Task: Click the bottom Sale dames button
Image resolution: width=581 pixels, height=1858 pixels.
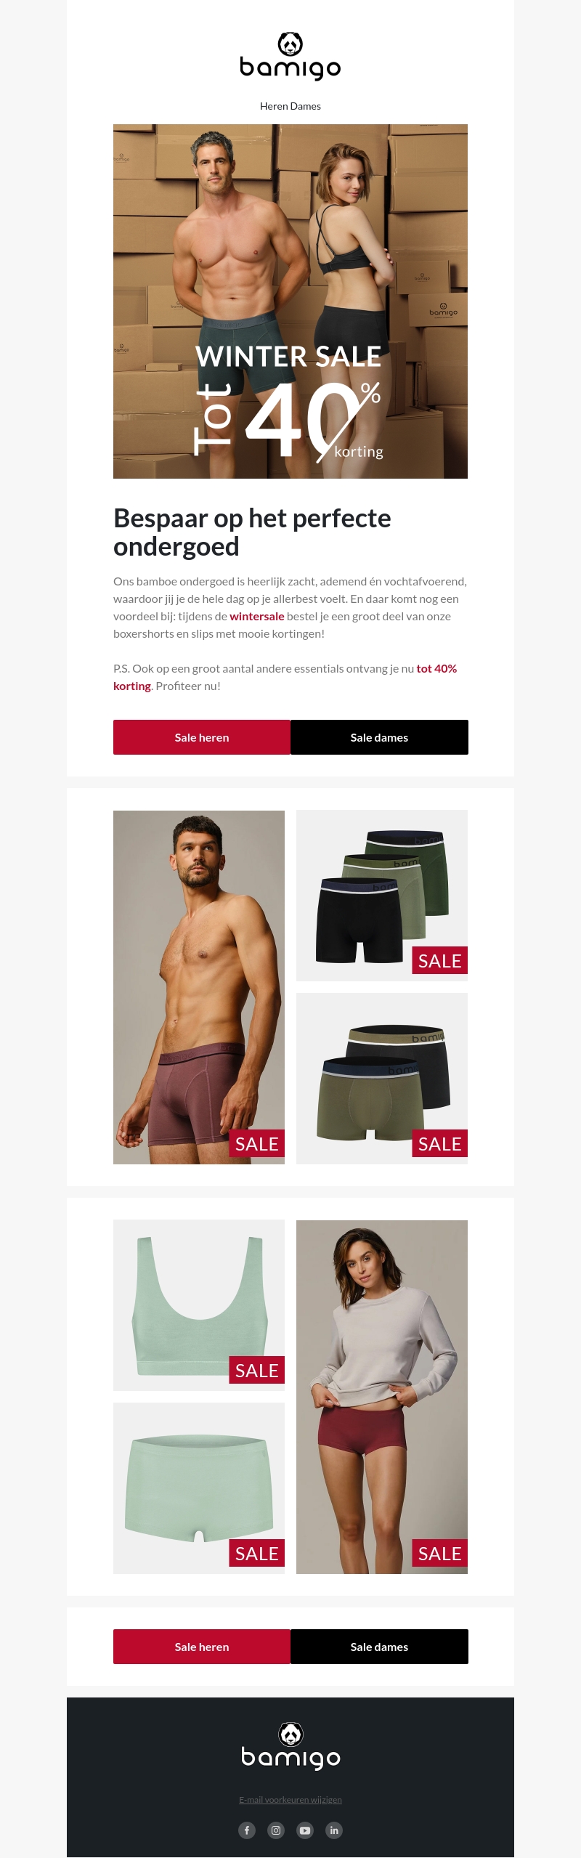Action: click(x=379, y=1647)
